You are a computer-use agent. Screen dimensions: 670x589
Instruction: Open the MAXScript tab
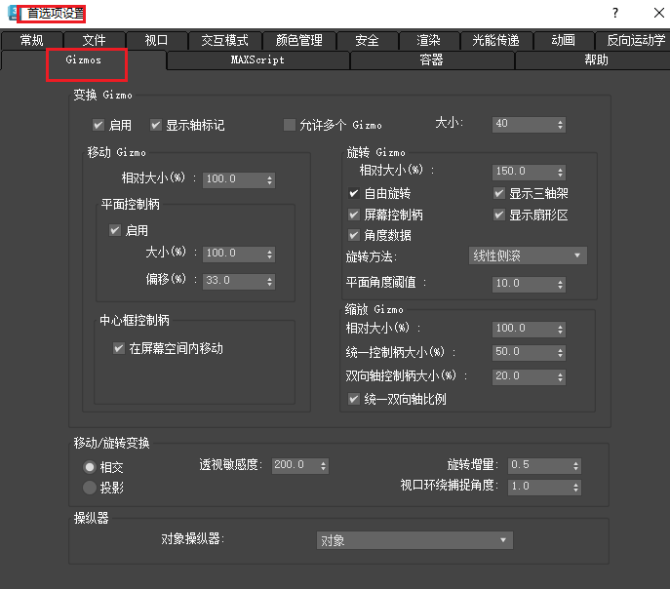(x=257, y=60)
